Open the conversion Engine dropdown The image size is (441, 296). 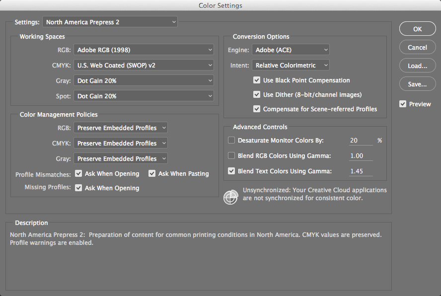coord(291,50)
